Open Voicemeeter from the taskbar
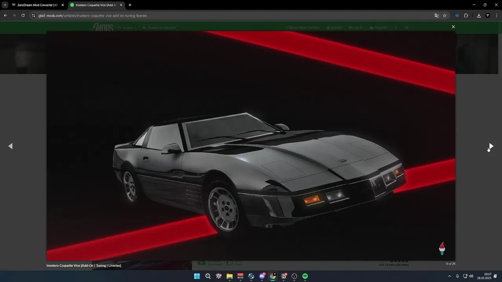 (240, 276)
